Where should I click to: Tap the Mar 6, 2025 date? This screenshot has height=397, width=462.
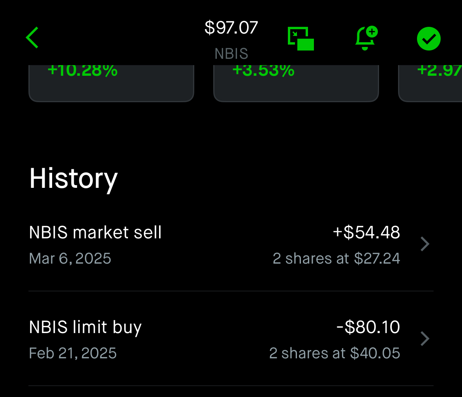click(x=70, y=258)
